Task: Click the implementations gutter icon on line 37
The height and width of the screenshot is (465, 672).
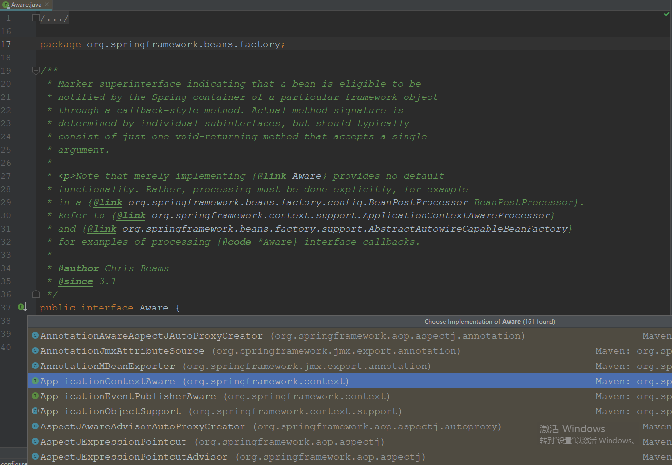Action: [22, 307]
